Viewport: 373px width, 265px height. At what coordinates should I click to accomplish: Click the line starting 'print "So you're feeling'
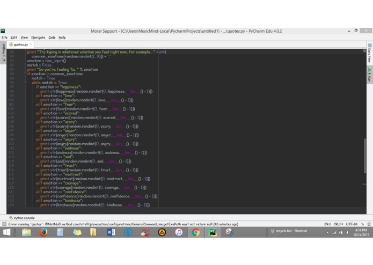tap(62, 70)
